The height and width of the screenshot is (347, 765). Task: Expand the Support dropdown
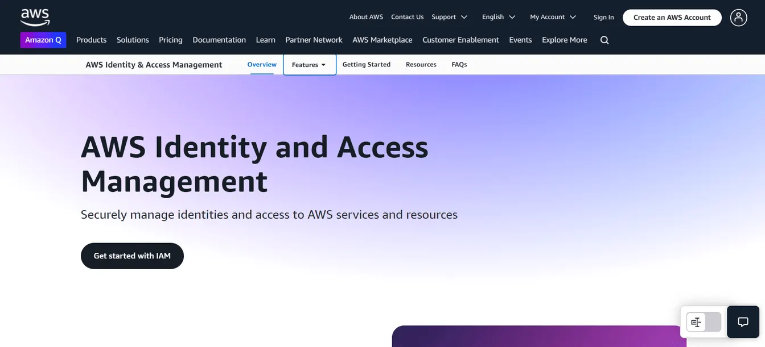[449, 17]
